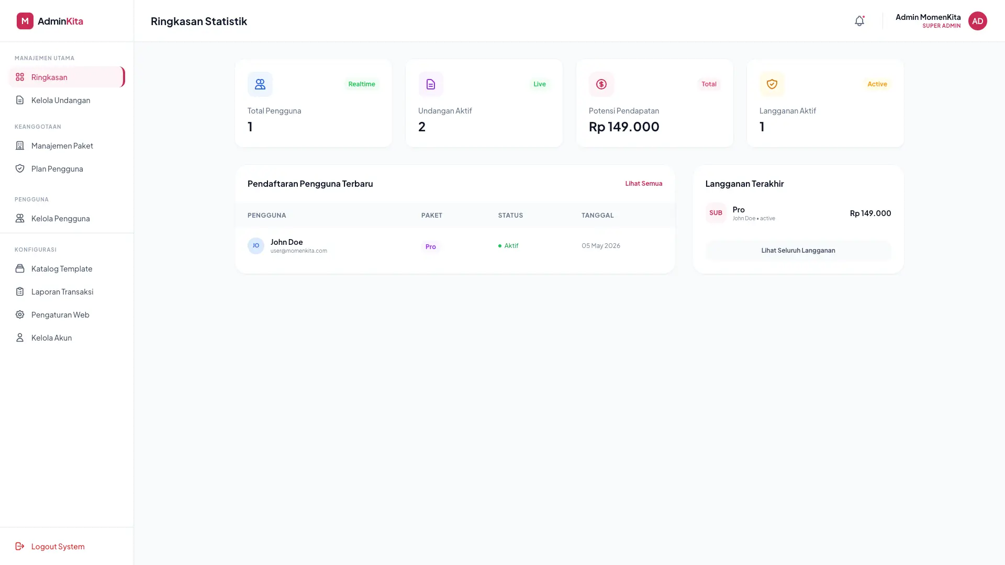Click the Admin MomenKita profile name
This screenshot has width=1005, height=565.
click(928, 17)
